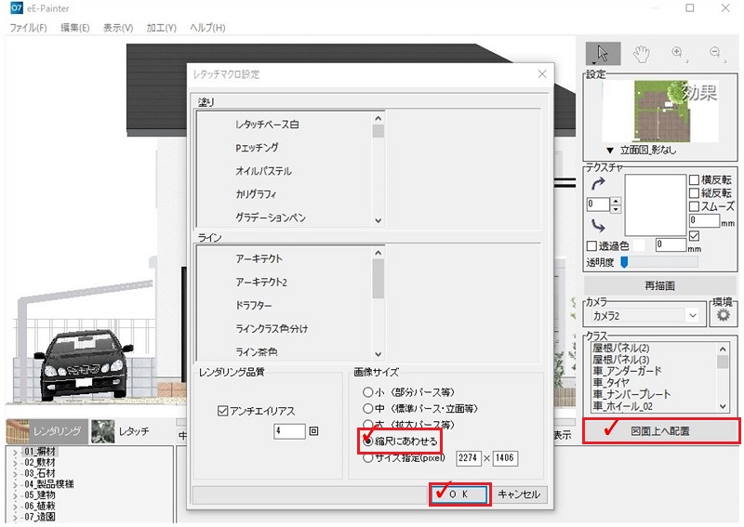Rotate the texture clockwise with the upper arrow
The height and width of the screenshot is (527, 744).
tap(598, 184)
